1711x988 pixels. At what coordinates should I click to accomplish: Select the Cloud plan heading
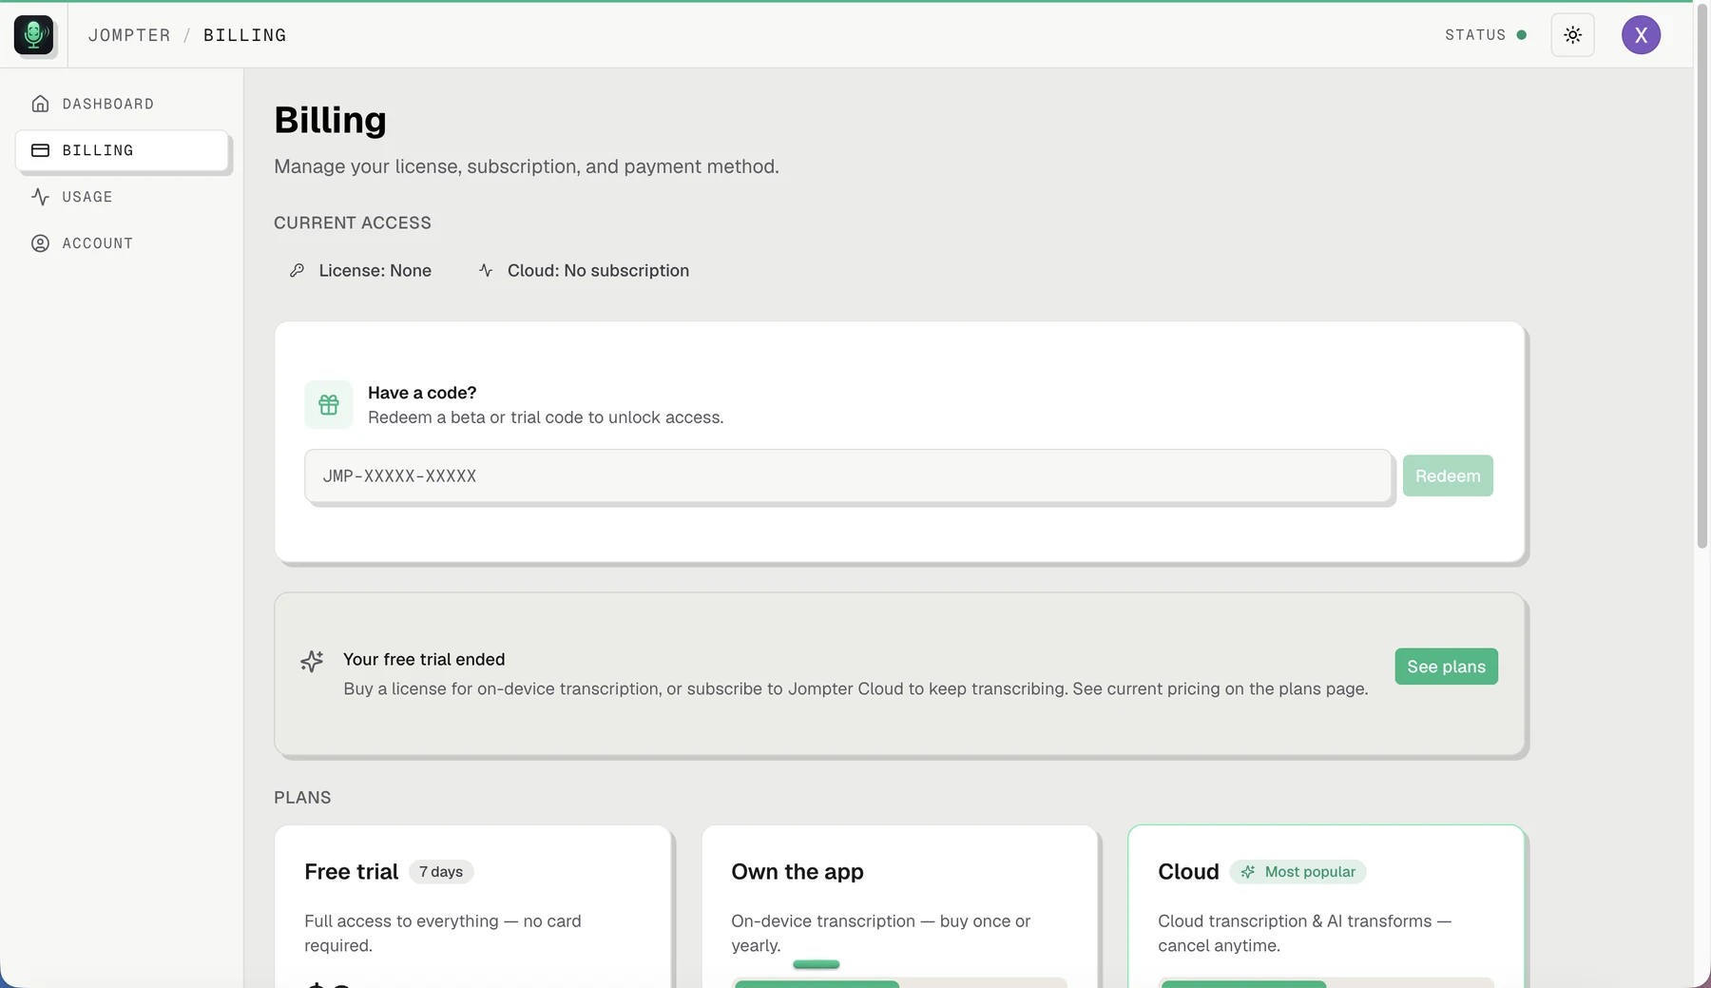click(x=1188, y=872)
